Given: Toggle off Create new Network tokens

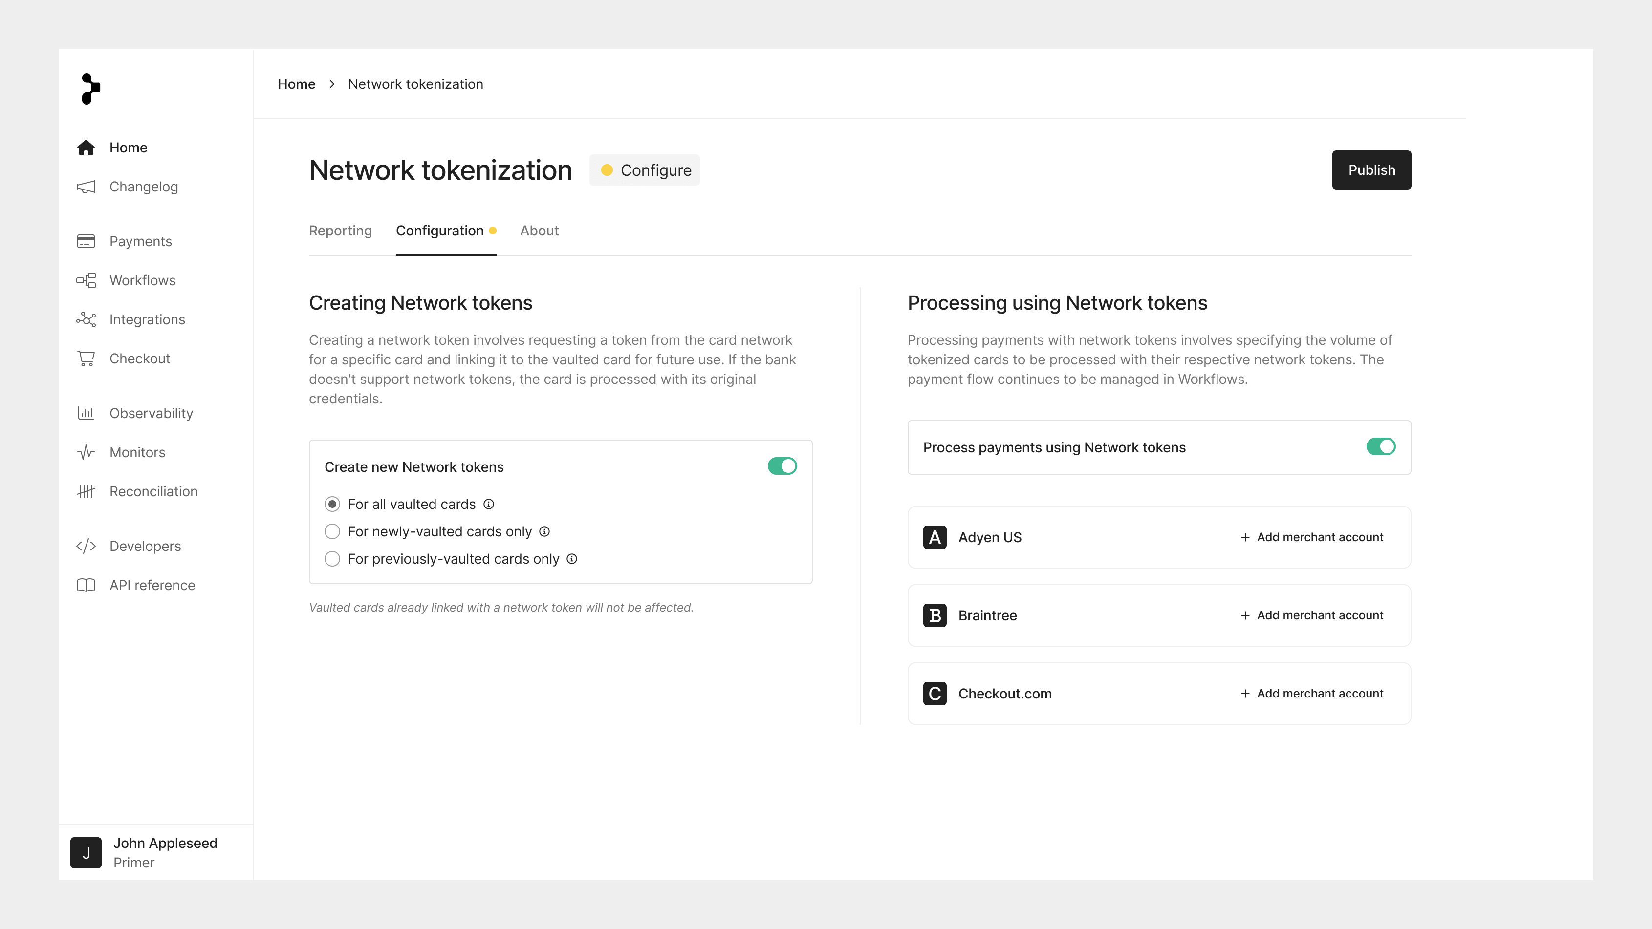Looking at the screenshot, I should [x=782, y=466].
